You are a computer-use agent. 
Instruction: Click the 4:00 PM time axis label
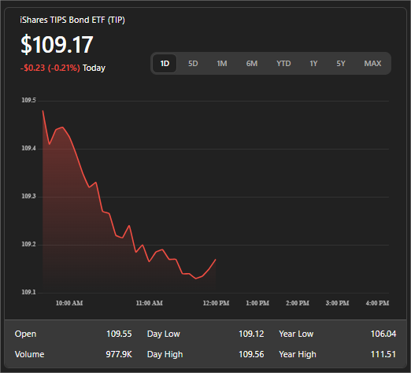(377, 303)
